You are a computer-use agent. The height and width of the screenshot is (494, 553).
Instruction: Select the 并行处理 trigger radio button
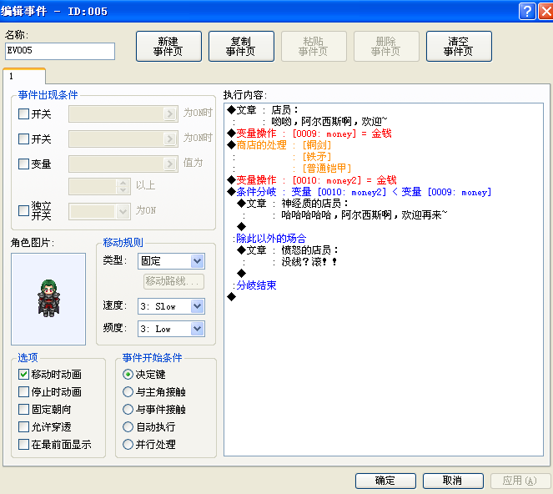[x=128, y=444]
